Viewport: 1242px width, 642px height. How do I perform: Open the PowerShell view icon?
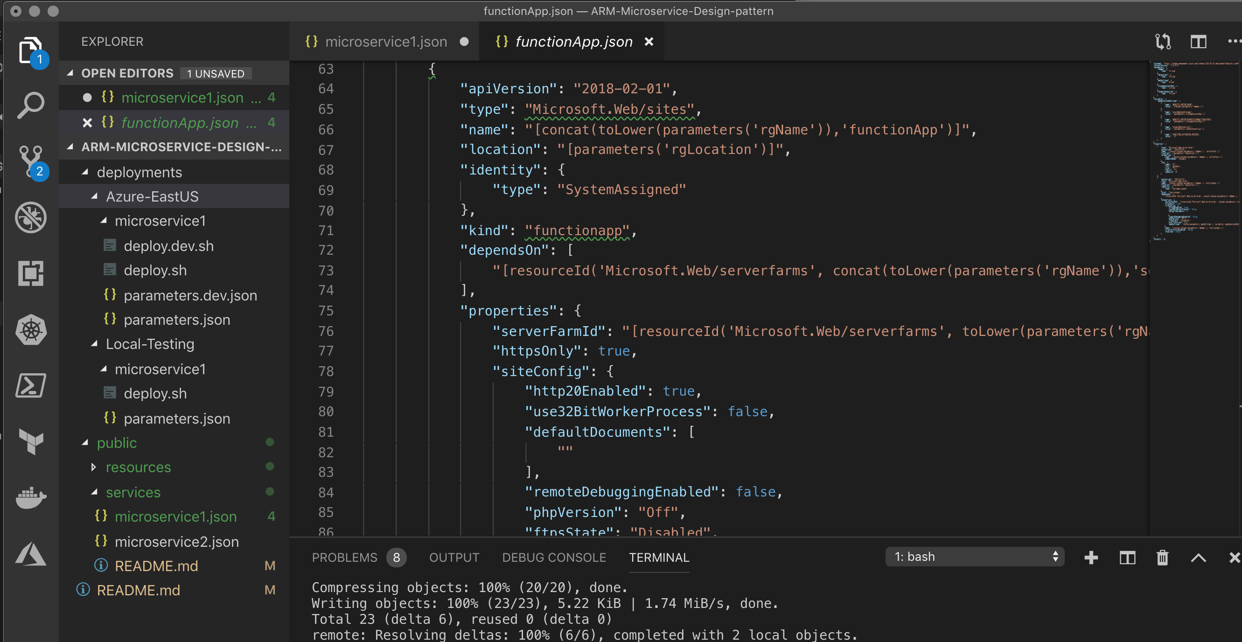[31, 385]
